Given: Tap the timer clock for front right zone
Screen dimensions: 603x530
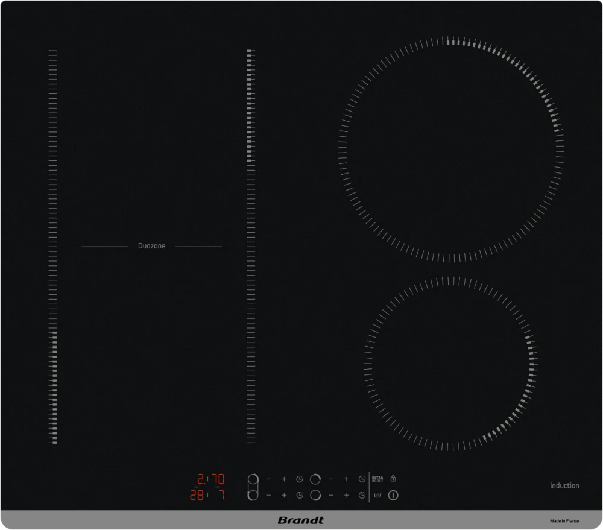Looking at the screenshot, I should pos(361,495).
